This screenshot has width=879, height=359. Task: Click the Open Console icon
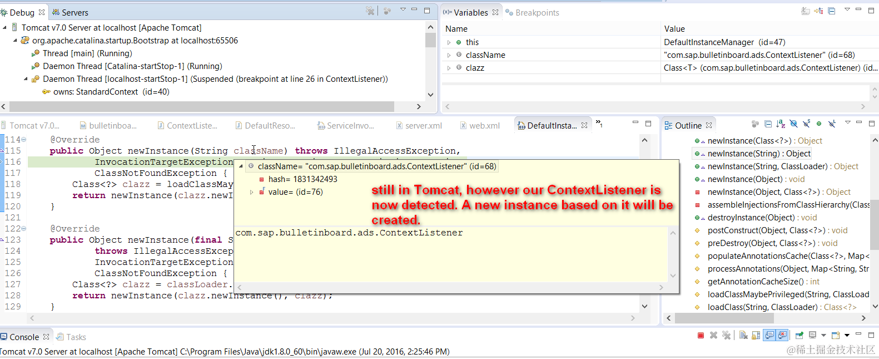tap(836, 335)
